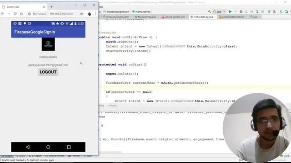Reload the Screen Cast page
Screen dimensions: 291x163
15,14
